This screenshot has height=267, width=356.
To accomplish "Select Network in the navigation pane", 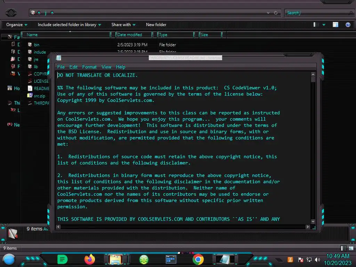I will click(14, 125).
